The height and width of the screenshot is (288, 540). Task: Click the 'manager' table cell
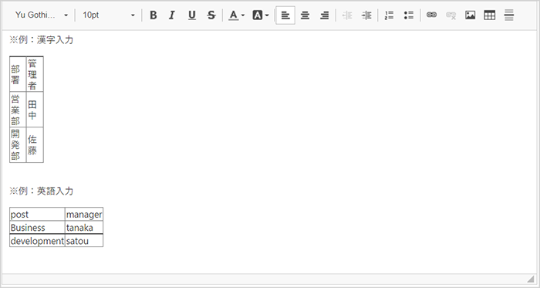84,215
